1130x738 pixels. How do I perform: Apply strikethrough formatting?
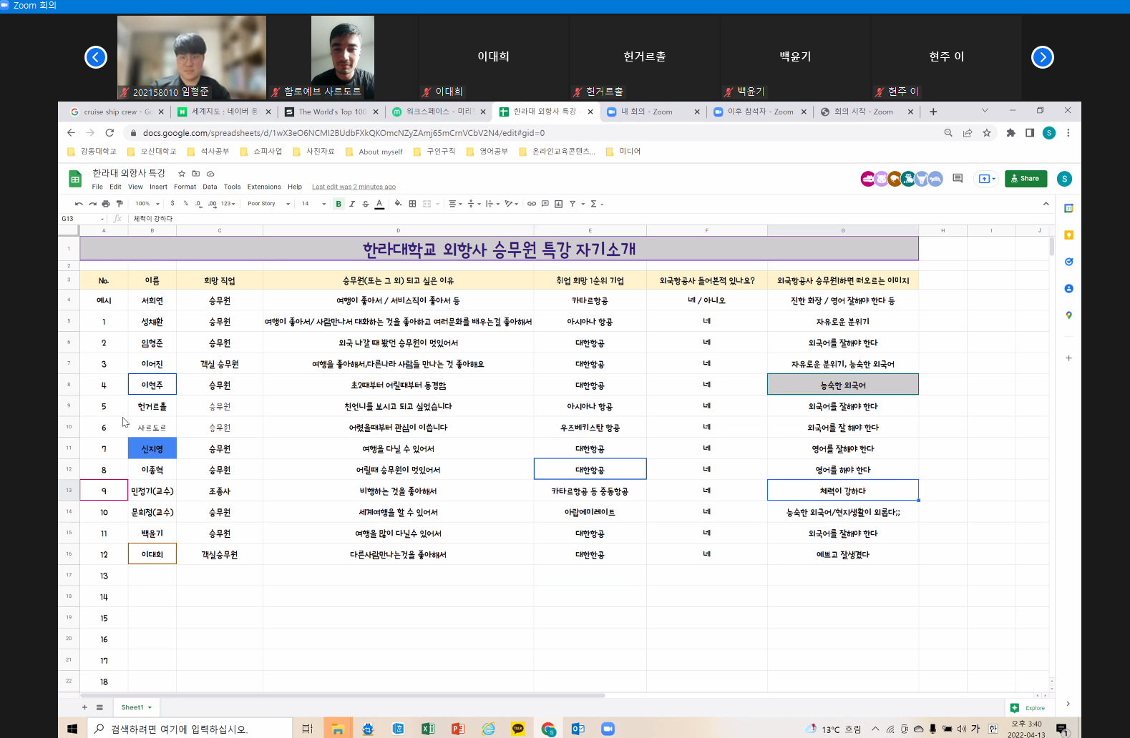pyautogui.click(x=366, y=204)
